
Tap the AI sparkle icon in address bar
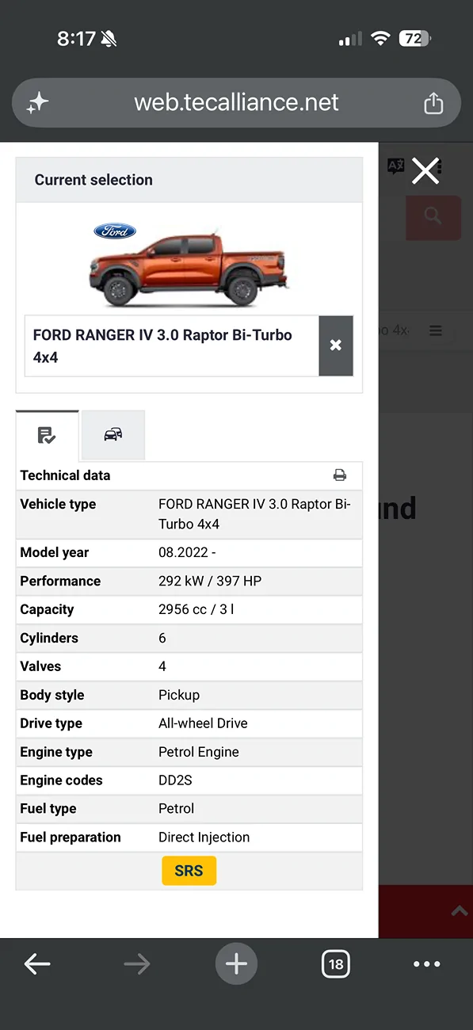coord(38,103)
